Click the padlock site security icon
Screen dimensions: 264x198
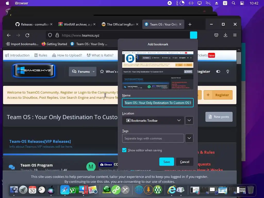coord(57,35)
